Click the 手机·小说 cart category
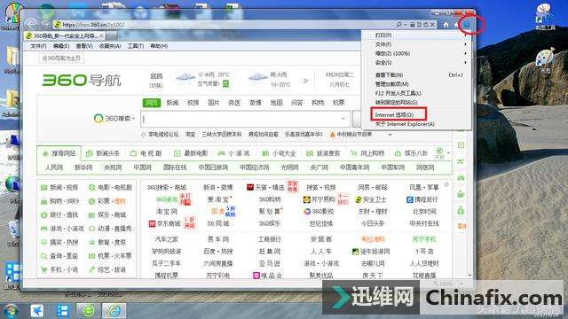Viewport: 568px width, 319px height. coord(43,269)
